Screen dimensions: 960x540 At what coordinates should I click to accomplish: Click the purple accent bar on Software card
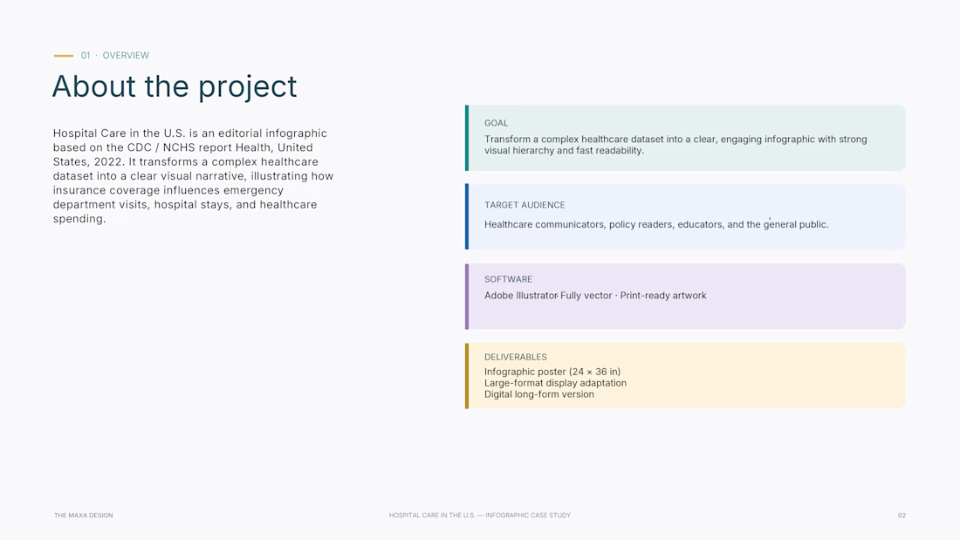pos(467,297)
